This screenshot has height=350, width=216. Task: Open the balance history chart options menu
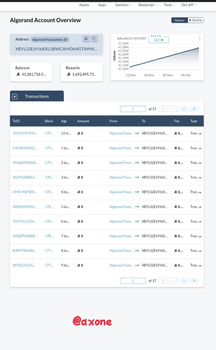[x=200, y=39]
